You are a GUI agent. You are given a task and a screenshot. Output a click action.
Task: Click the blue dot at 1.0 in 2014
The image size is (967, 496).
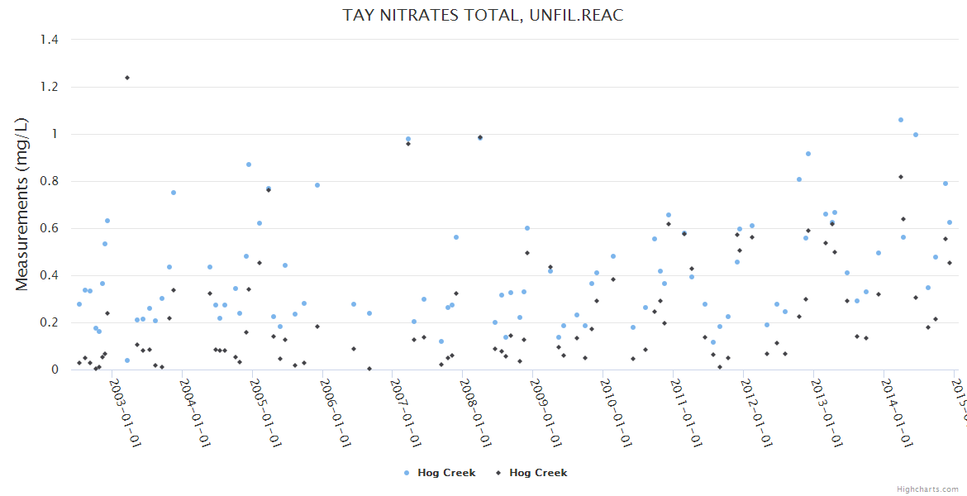(x=916, y=135)
